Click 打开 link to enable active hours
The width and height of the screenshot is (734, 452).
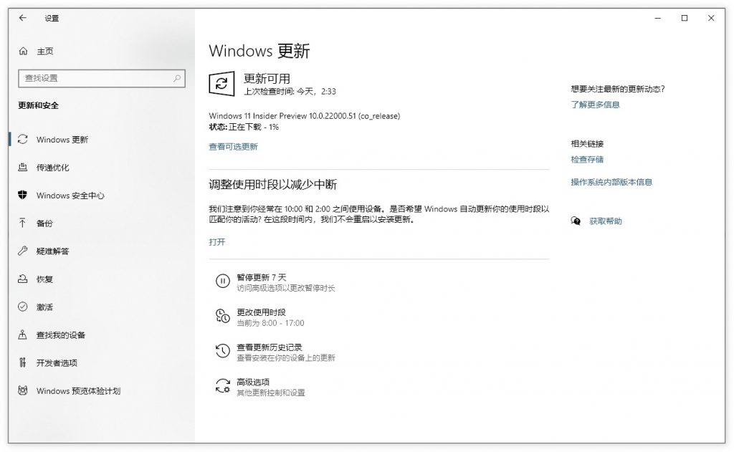point(216,242)
